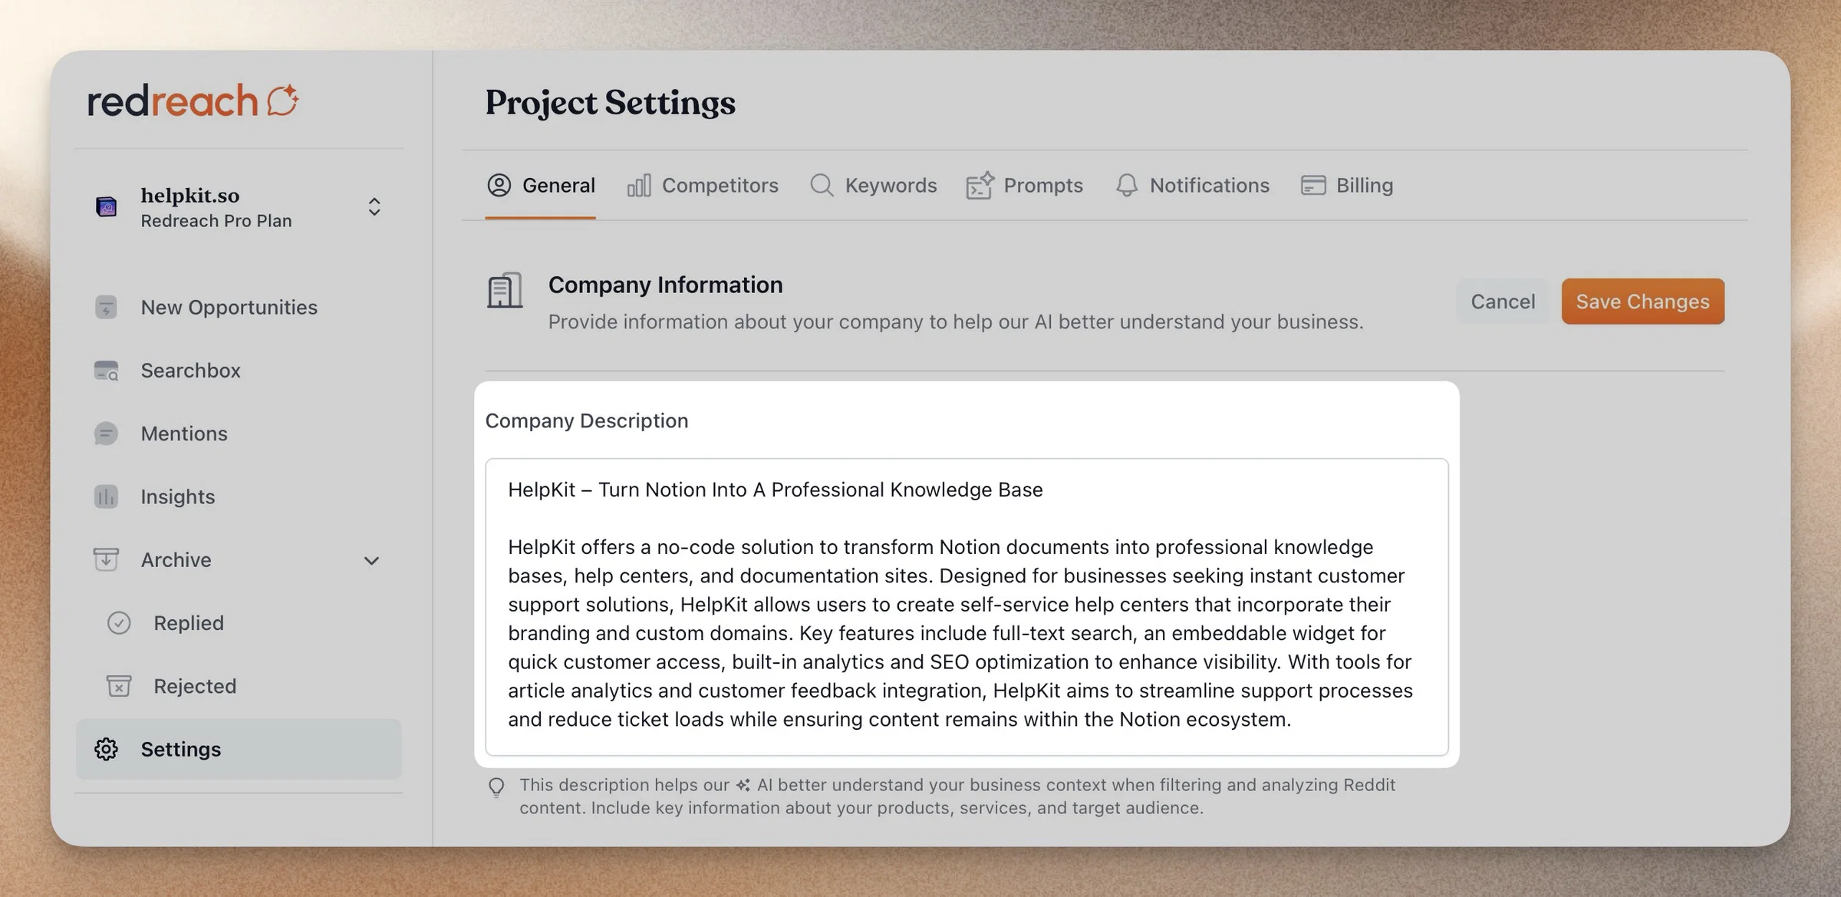Screen dimensions: 1841x897
Task: Open the project switcher chevrons
Action: point(374,206)
